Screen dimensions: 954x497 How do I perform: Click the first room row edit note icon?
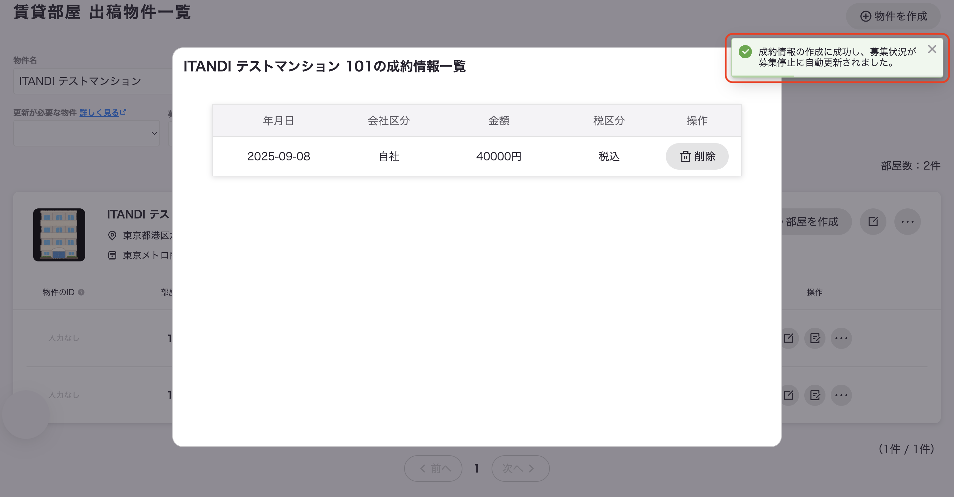[x=815, y=338]
